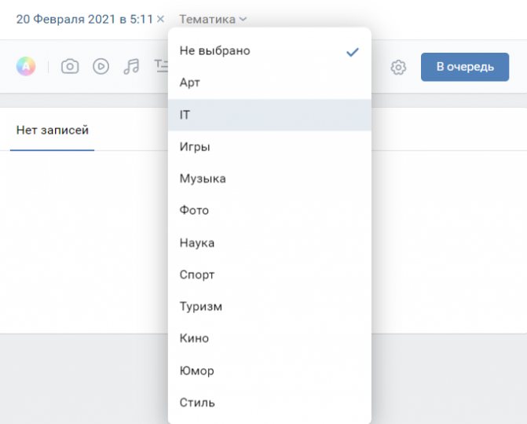Open the post settings gear icon
The width and height of the screenshot is (527, 424).
(398, 68)
